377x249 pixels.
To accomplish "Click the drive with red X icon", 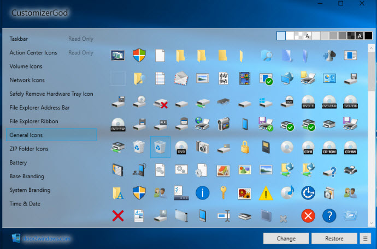I will click(x=161, y=103).
